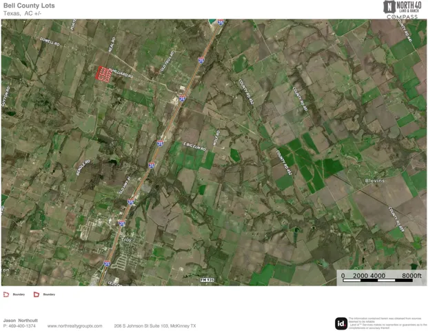Screen dimensions: 428x331
Task: Click the FM 935 road marker
Action: [x=207, y=280]
